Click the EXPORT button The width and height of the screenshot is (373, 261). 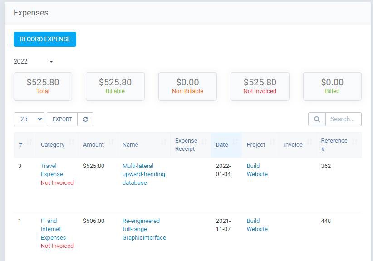62,119
